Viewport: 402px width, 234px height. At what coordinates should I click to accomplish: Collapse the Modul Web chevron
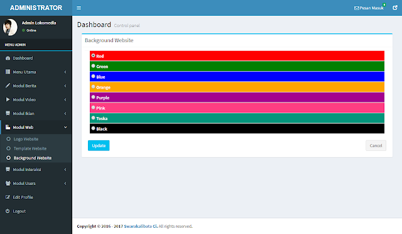coord(65,128)
